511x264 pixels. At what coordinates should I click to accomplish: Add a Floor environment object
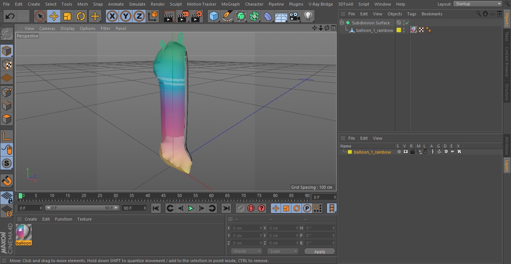tap(281, 16)
